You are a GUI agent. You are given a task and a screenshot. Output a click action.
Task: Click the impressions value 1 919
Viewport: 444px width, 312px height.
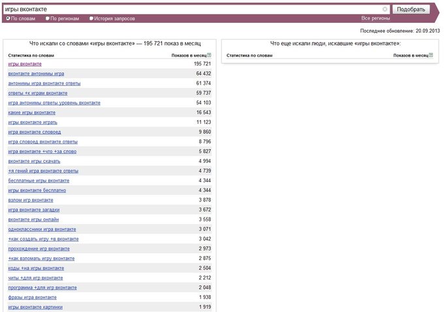pyautogui.click(x=205, y=307)
